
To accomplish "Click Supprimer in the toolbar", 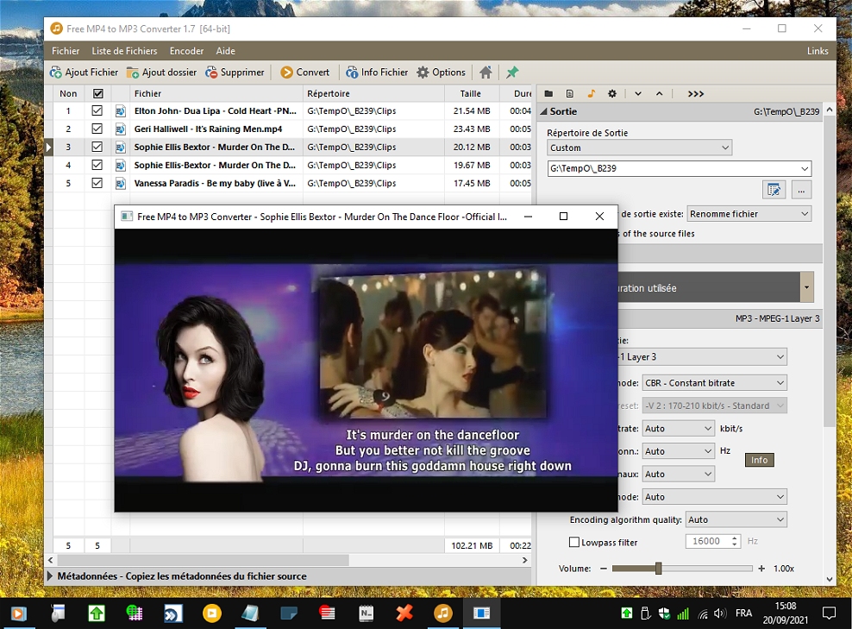I will tap(235, 72).
